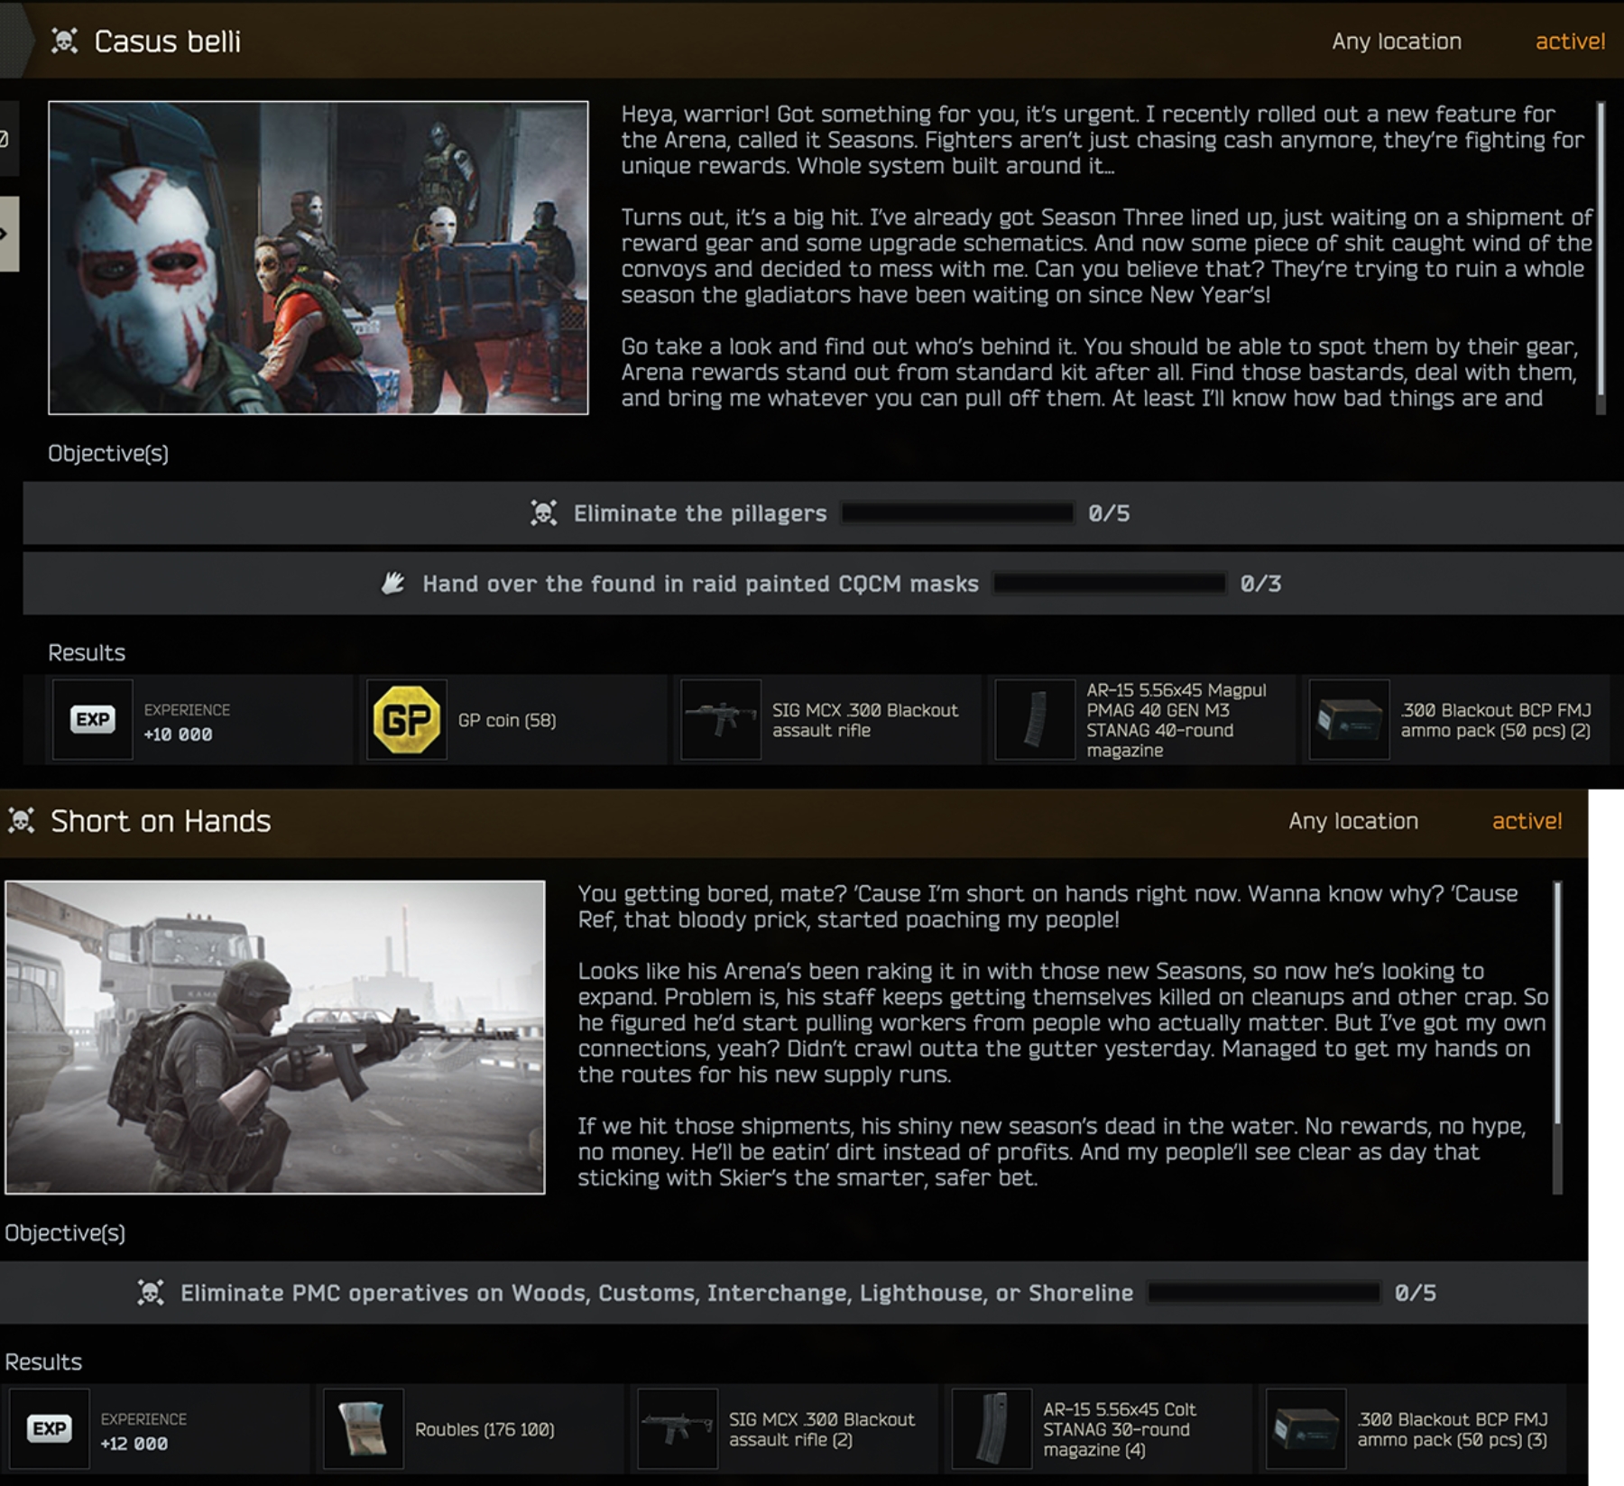
Task: Inspect the SIG MCX rifle icon in Casus belli results
Action: coord(721,719)
